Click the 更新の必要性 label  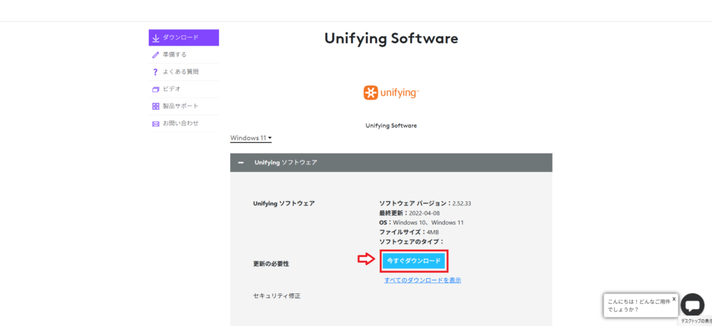tap(270, 264)
